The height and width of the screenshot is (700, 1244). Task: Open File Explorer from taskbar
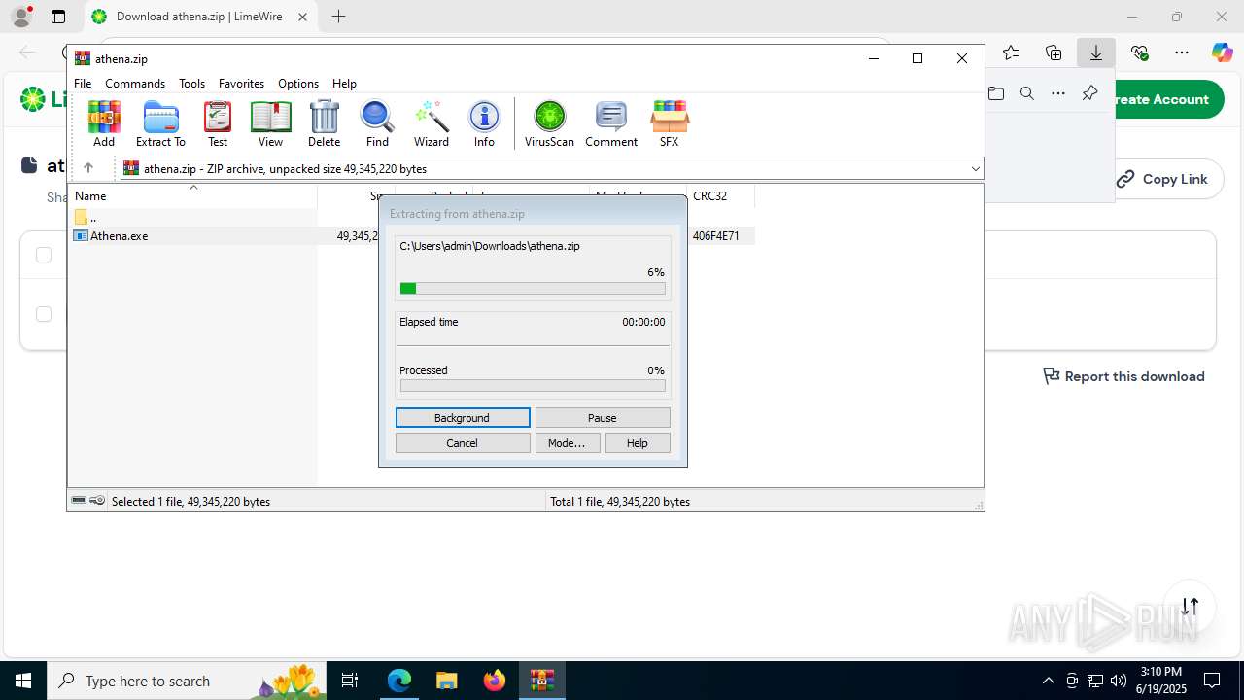(x=446, y=681)
